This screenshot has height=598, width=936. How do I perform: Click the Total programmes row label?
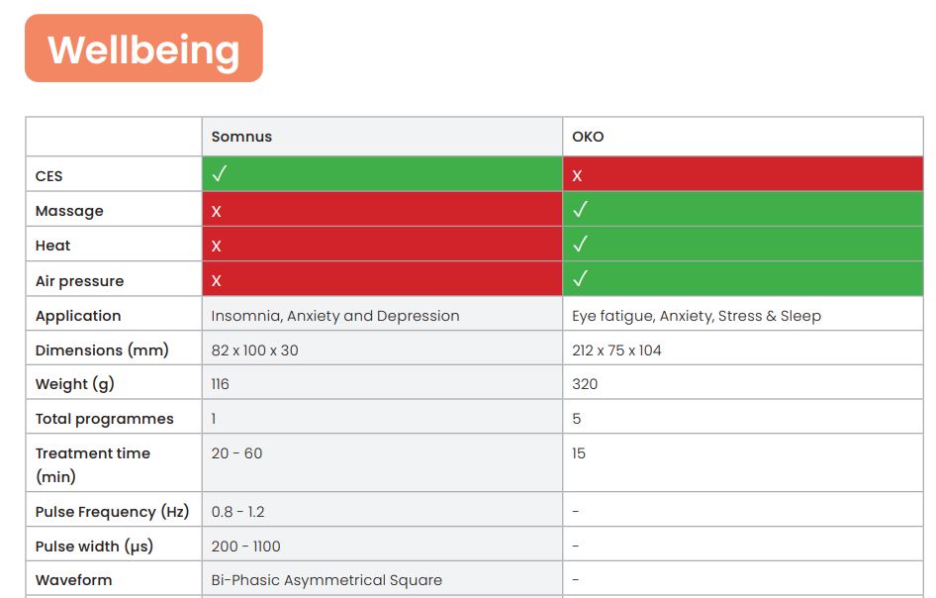click(104, 419)
